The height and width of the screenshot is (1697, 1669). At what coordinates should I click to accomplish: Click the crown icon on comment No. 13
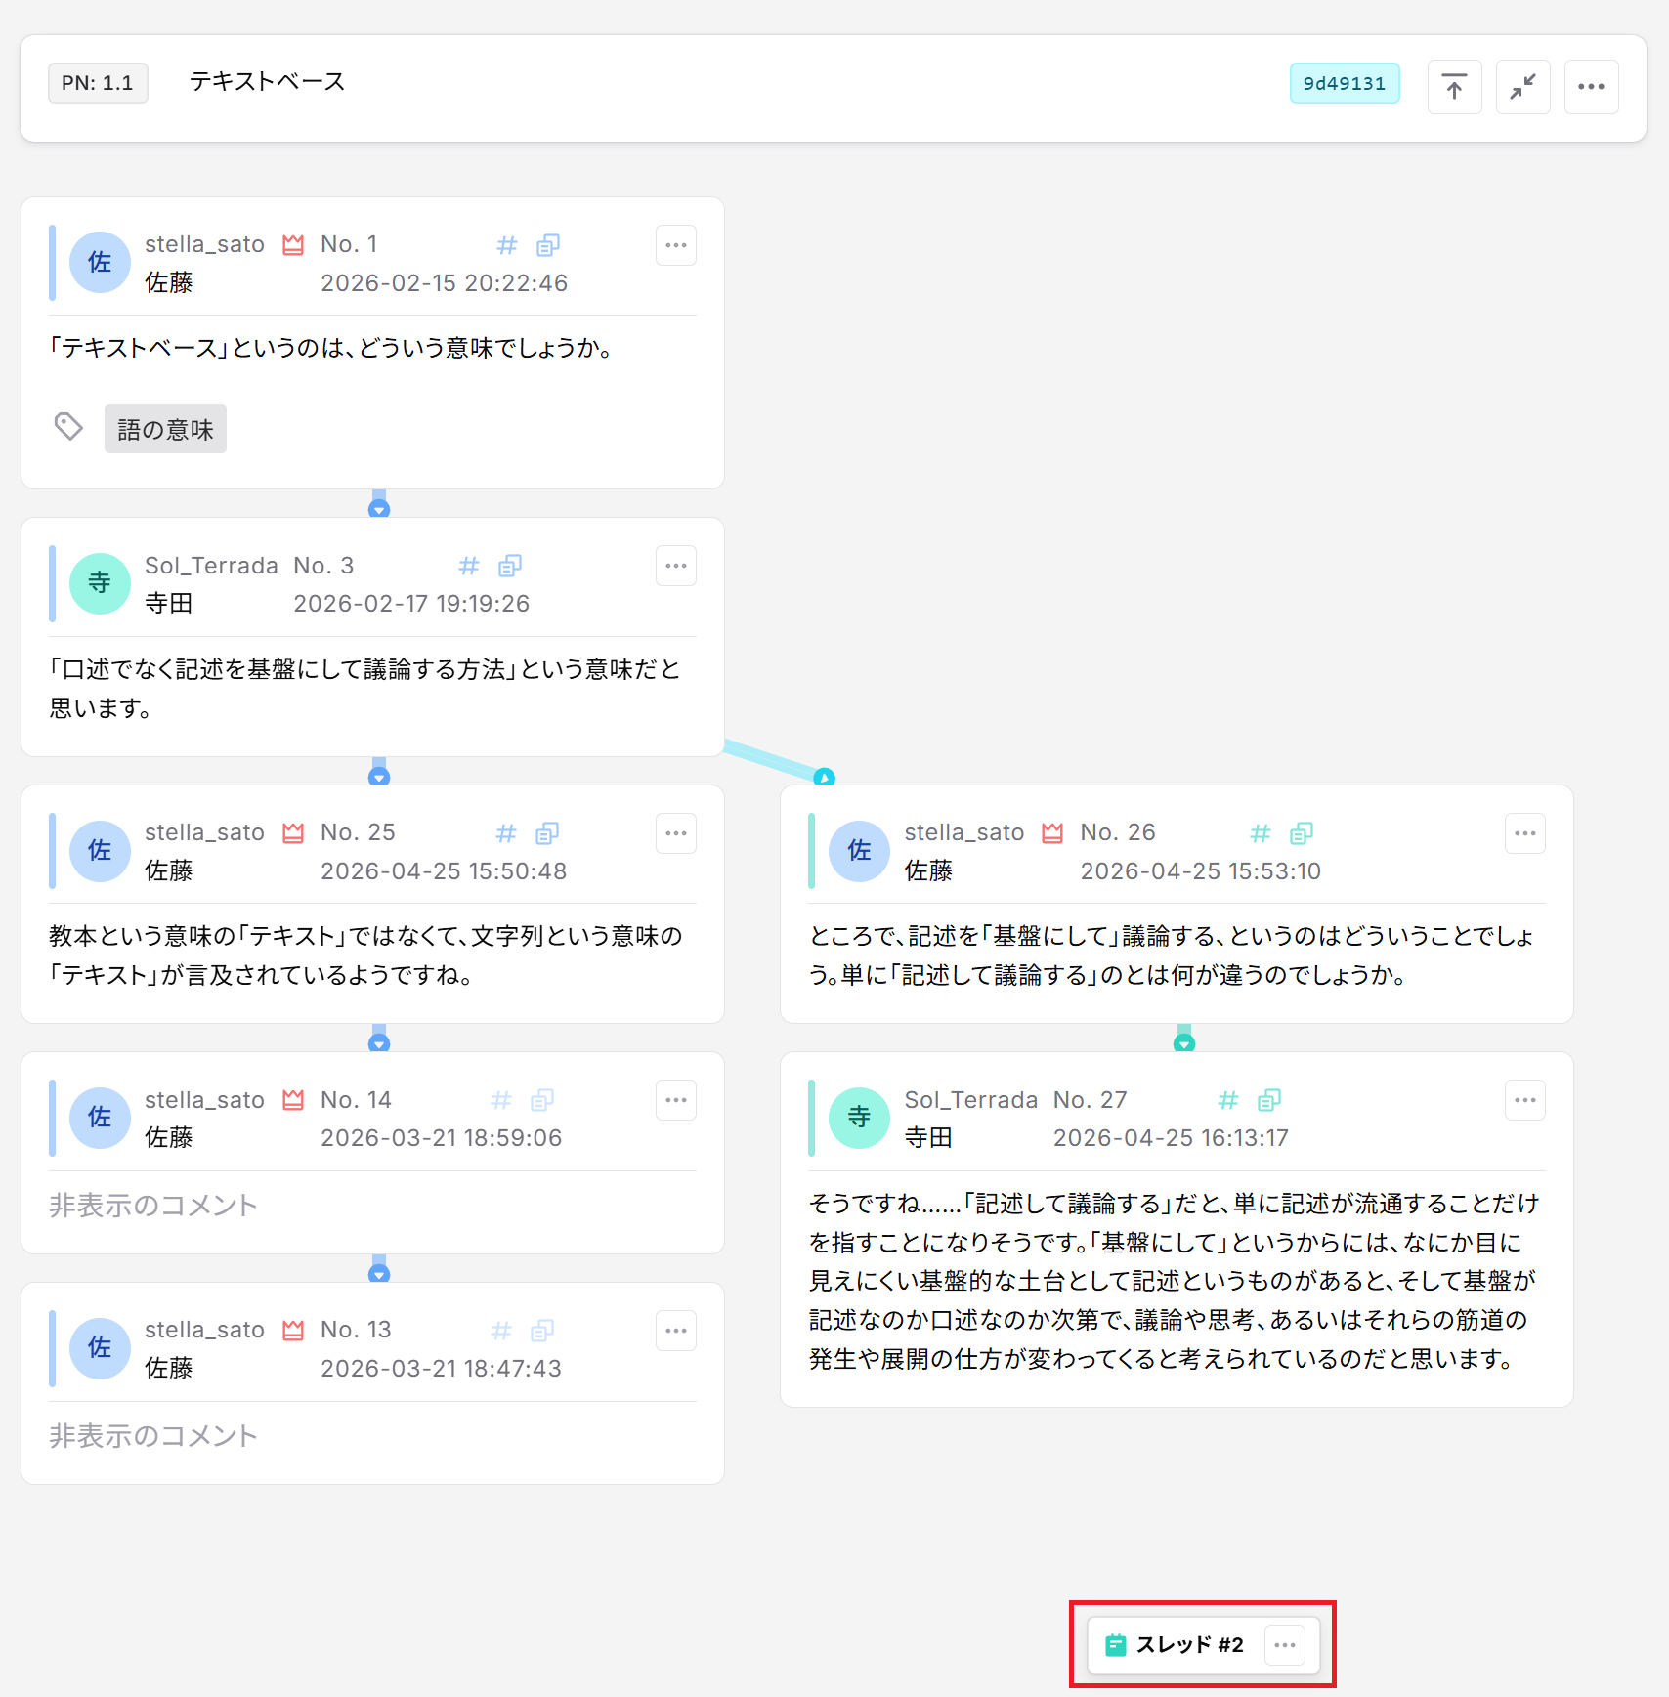293,1330
